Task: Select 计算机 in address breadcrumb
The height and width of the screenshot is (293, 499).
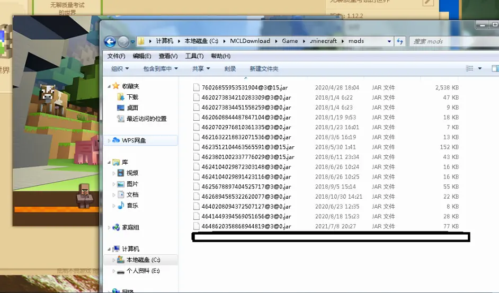Action: tap(165, 41)
